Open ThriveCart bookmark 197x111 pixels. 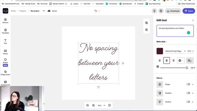[x=111, y=4]
